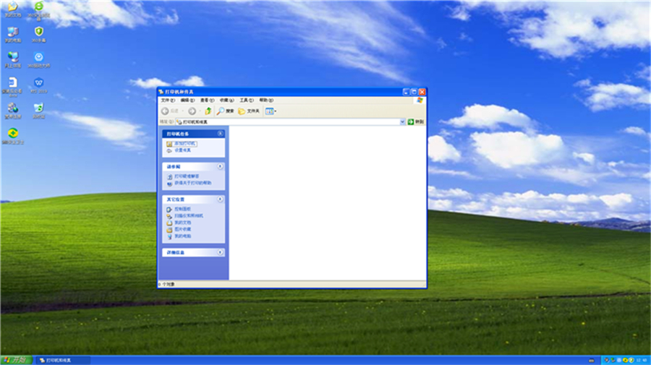Select the broadband connection (宽带连接) desktop icon
Image resolution: width=651 pixels, height=365 pixels.
pyautogui.click(x=13, y=111)
